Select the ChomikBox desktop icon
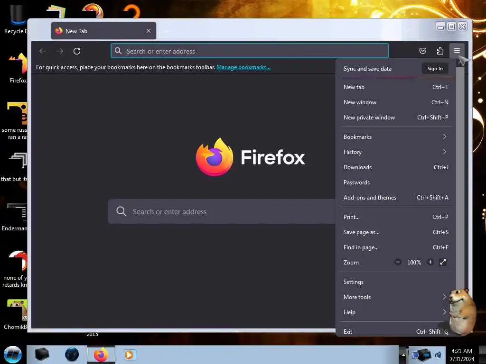The width and height of the screenshot is (486, 364). pos(16,314)
